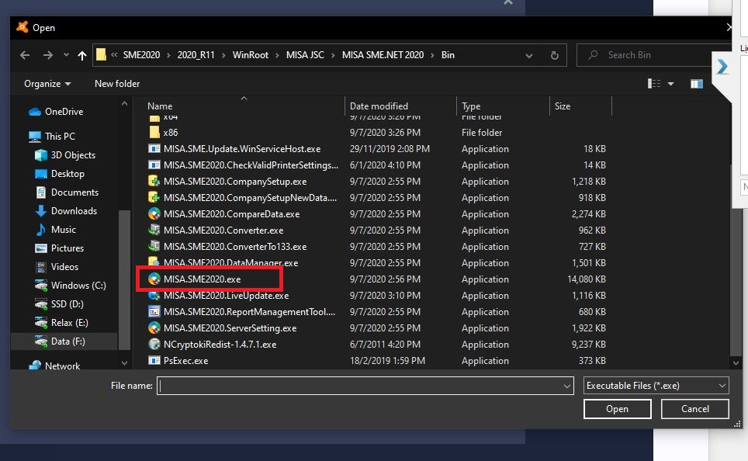The image size is (748, 461).
Task: Toggle the preview pane icon
Action: pos(697,84)
